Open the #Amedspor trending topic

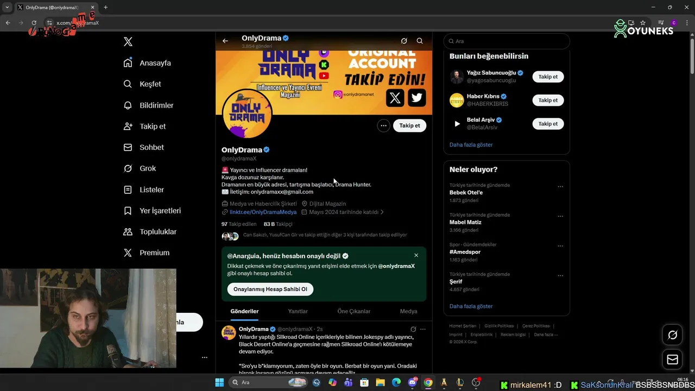point(465,252)
